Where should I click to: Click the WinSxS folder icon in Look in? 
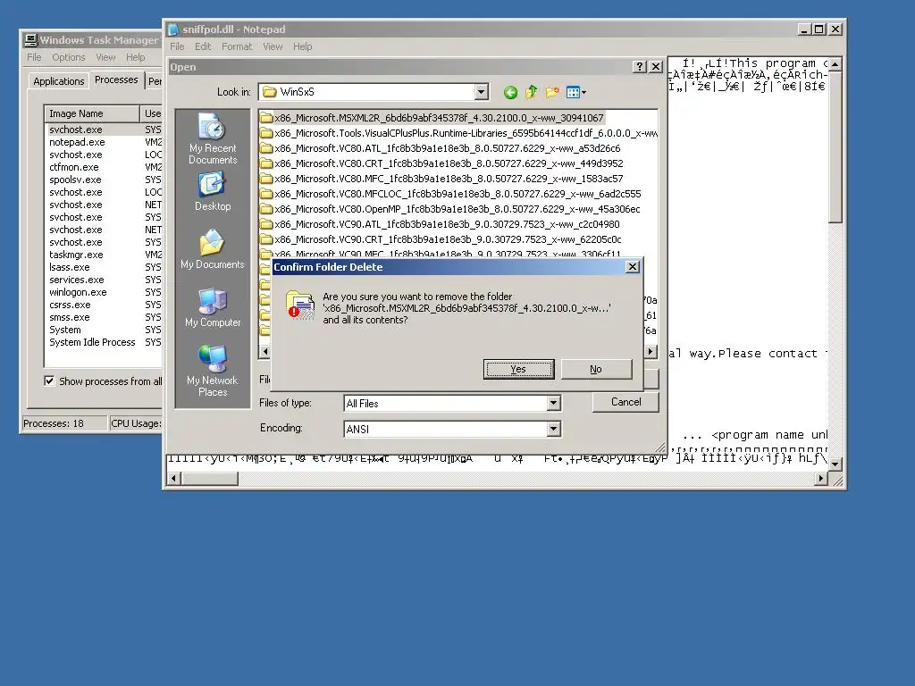pos(269,92)
